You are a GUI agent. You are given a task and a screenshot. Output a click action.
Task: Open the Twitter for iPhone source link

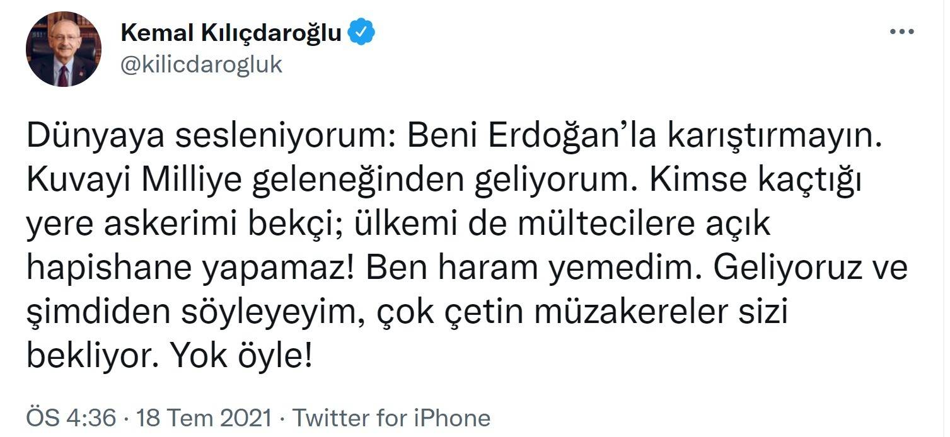[391, 418]
